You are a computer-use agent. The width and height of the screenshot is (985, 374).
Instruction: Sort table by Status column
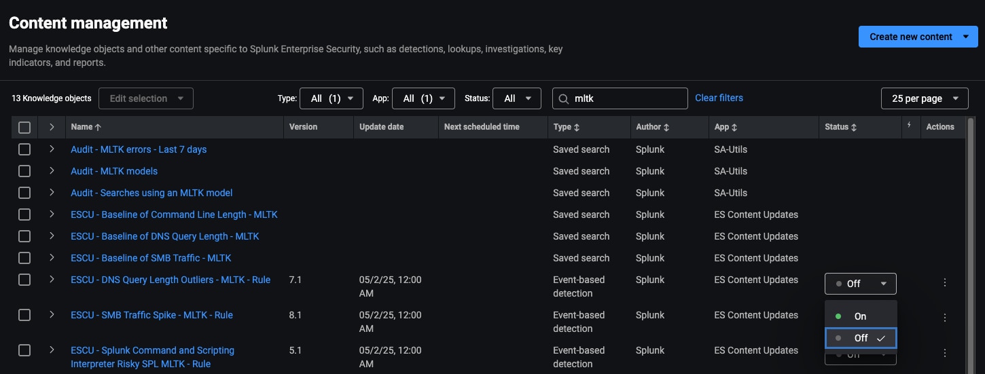(854, 127)
